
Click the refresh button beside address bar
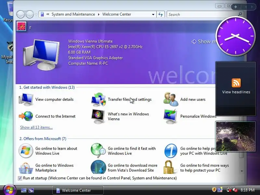[x=161, y=14]
